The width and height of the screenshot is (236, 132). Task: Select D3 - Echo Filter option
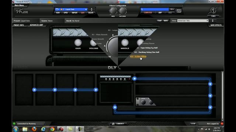click(138, 56)
